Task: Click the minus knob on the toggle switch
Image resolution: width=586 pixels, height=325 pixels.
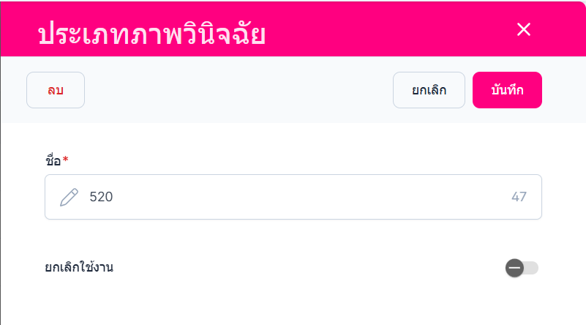Action: pos(514,268)
